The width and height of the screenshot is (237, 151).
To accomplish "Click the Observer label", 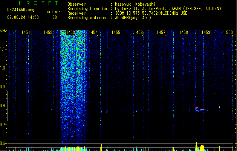I will pos(76,4).
